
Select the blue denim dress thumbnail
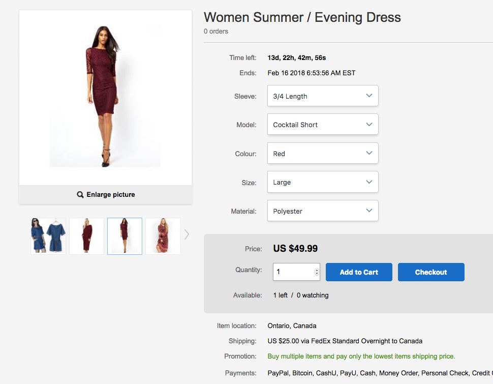point(48,236)
